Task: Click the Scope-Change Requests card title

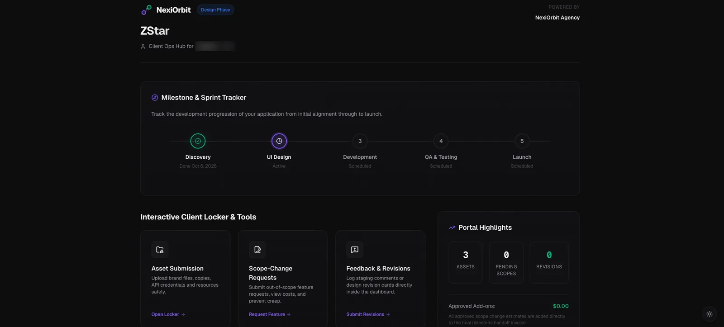Action: coord(271,273)
